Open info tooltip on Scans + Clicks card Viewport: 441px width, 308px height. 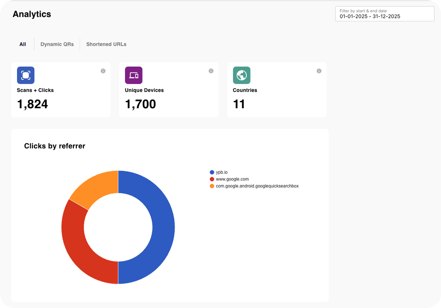tap(103, 71)
